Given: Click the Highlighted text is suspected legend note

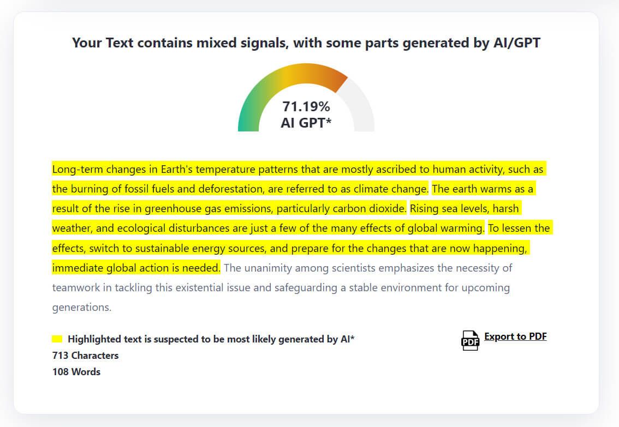Looking at the screenshot, I should point(211,339).
